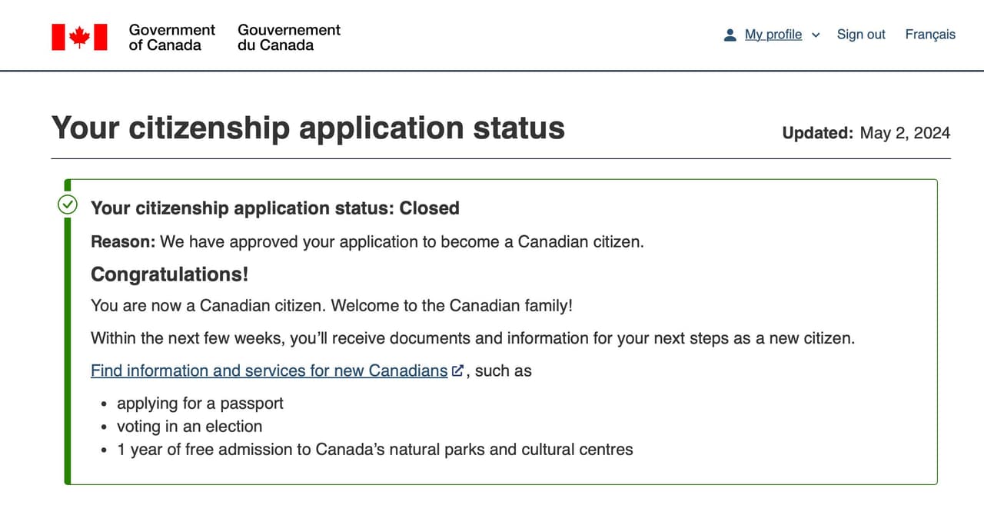Click the user profile silhouette icon
This screenshot has height=525, width=984.
tap(730, 35)
